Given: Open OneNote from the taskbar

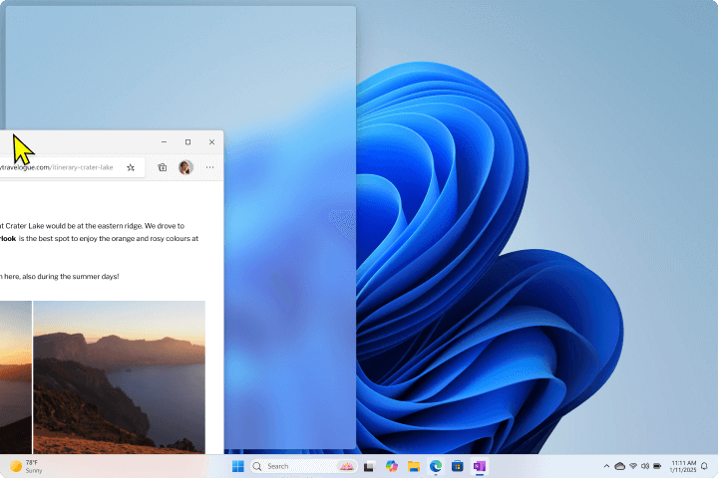Looking at the screenshot, I should tap(480, 466).
